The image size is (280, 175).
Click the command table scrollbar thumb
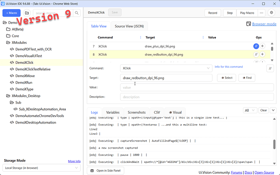coord(272,49)
